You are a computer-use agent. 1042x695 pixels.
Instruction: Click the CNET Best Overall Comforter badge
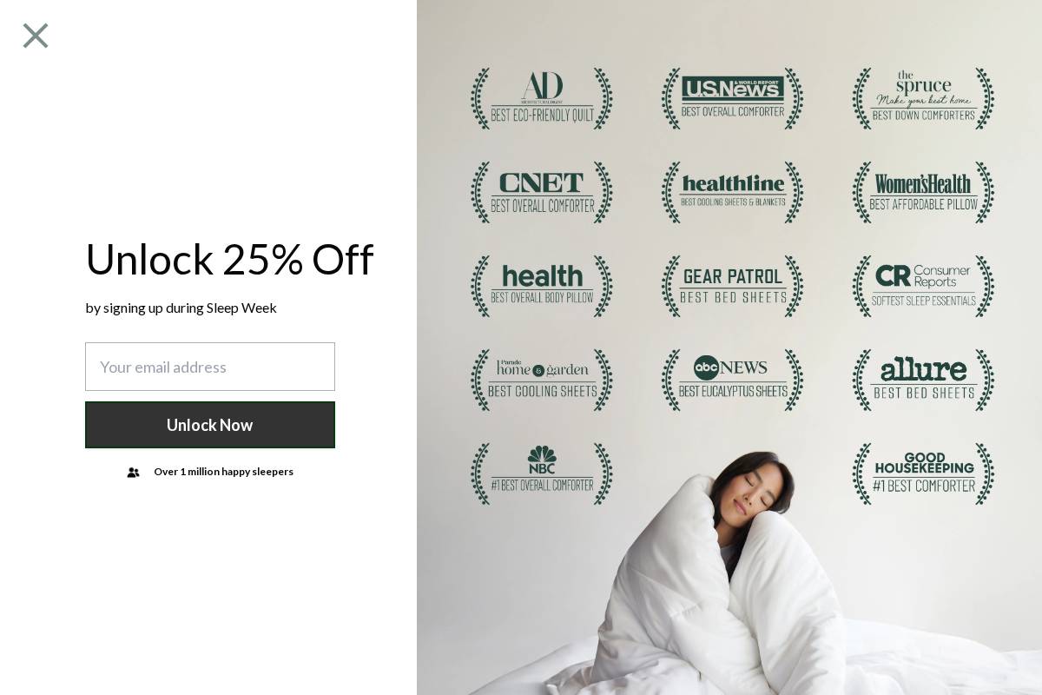(542, 192)
